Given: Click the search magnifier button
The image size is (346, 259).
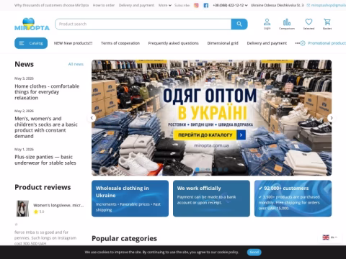Looking at the screenshot, I should point(239,24).
